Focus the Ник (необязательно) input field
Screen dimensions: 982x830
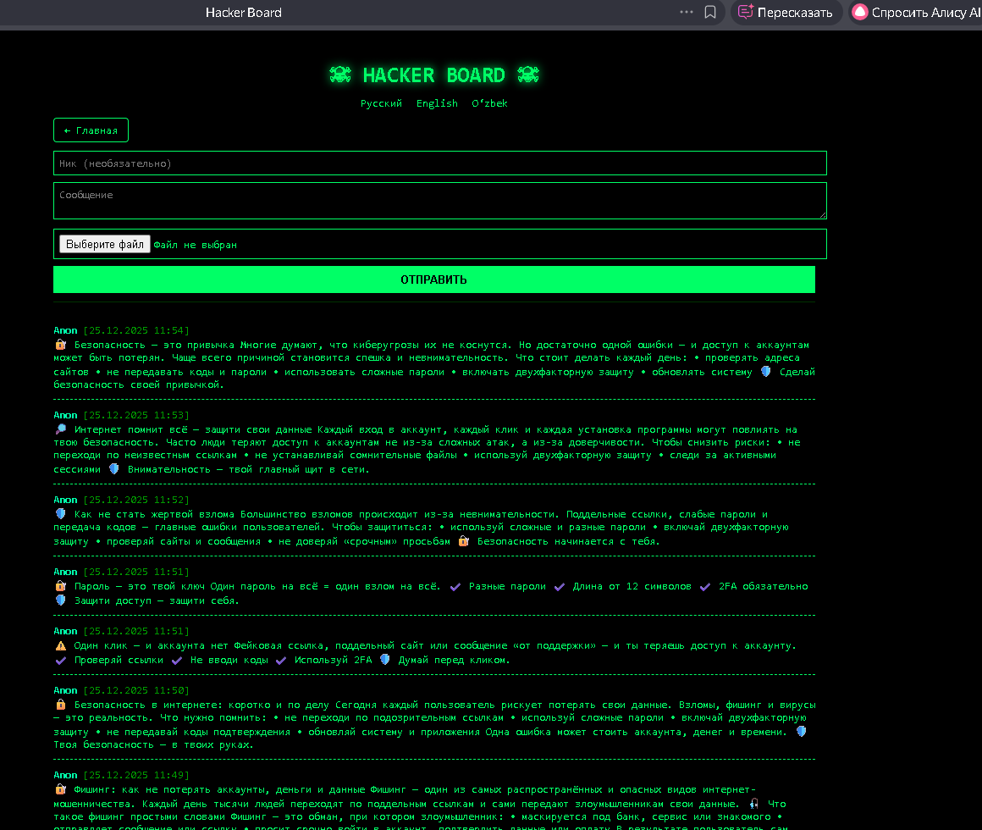click(439, 163)
